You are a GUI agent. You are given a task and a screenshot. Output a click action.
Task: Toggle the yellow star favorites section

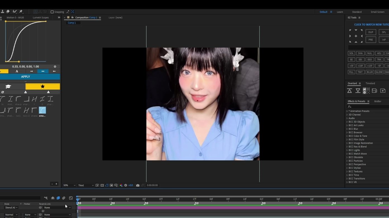point(43,87)
